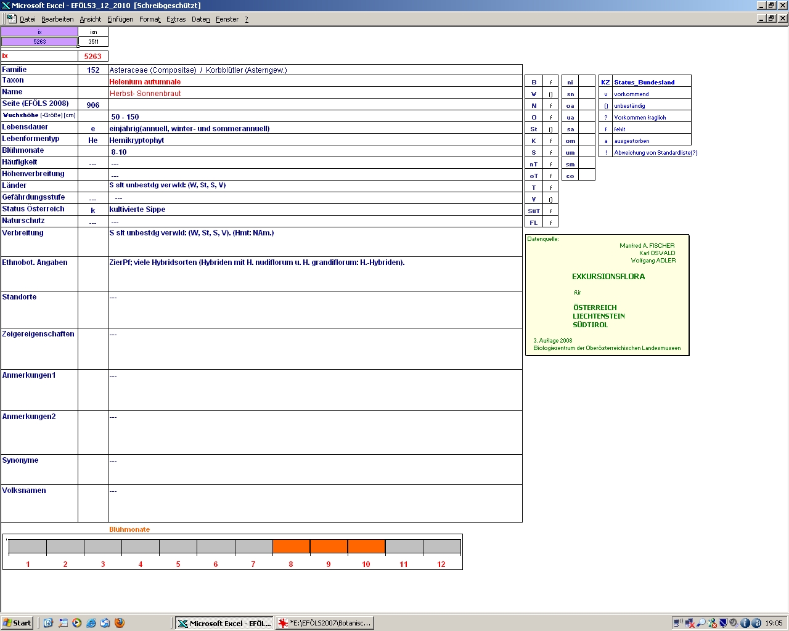
Task: Select the red ix value 5263
Action: pyautogui.click(x=93, y=56)
